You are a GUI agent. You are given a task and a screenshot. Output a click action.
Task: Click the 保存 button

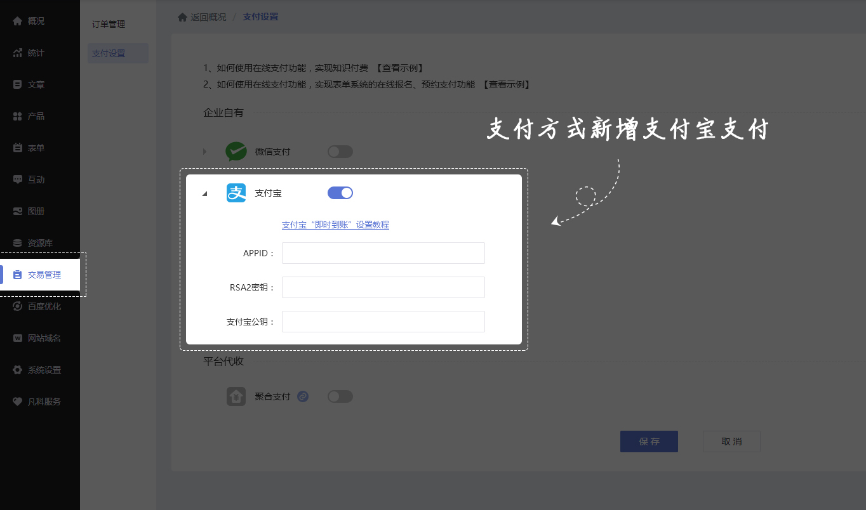tap(649, 441)
